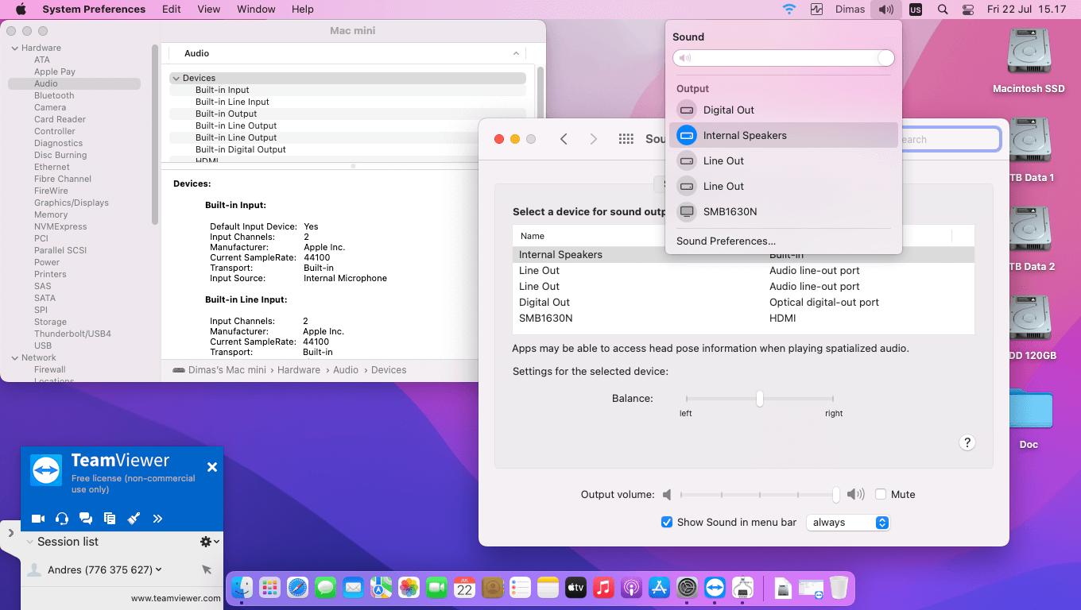
Task: Launch Music app from the Dock
Action: point(603,588)
